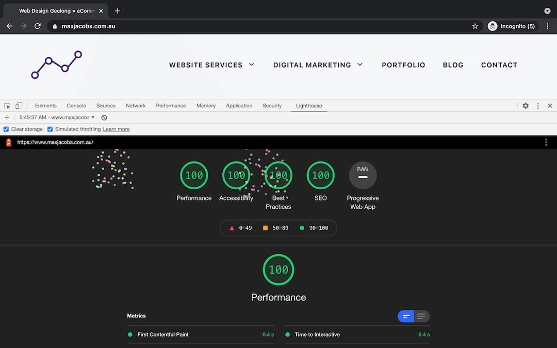Switch metrics to expanded description view
Screen dimensions: 557x348
click(x=421, y=316)
